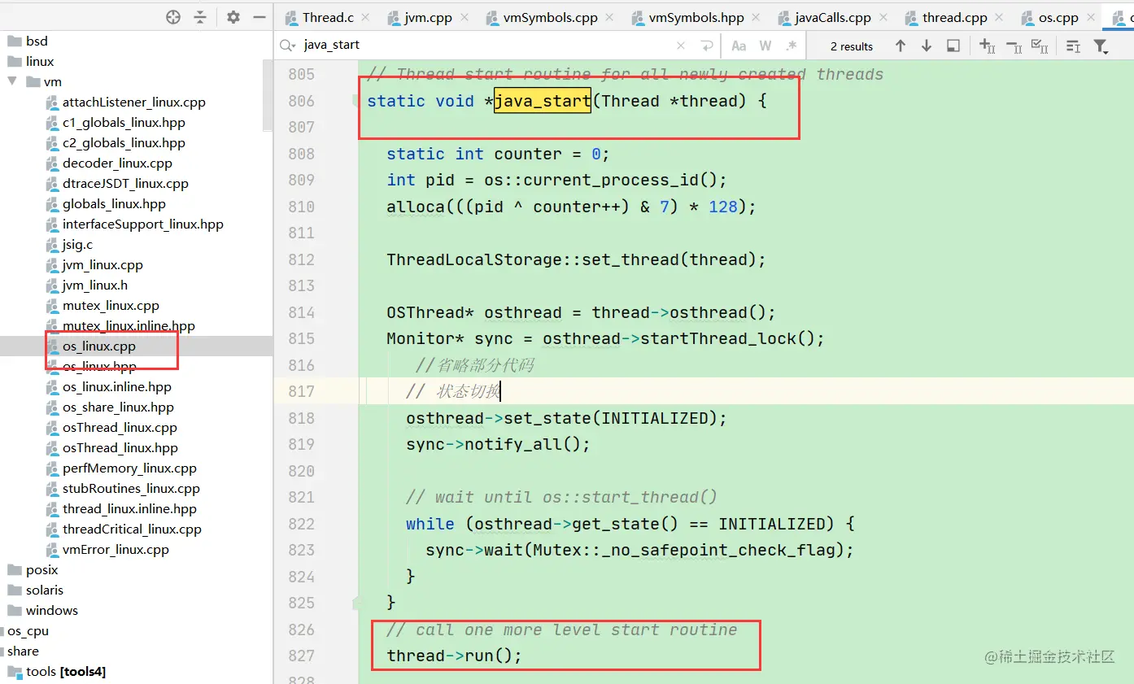Screen dimensions: 1134x684
Task: Unselect the last occurrence
Action: click(x=1014, y=46)
